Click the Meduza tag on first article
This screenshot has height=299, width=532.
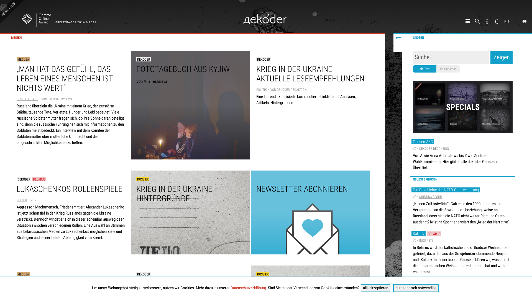23,60
